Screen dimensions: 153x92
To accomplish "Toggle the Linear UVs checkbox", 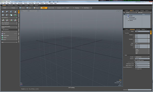I will (136, 69).
